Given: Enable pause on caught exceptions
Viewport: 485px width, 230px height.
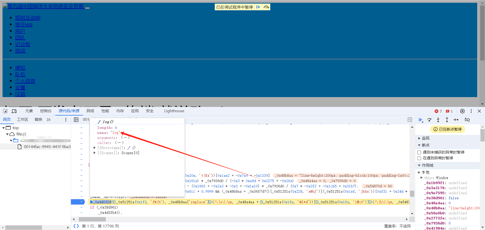Looking at the screenshot, I should pyautogui.click(x=419, y=158).
